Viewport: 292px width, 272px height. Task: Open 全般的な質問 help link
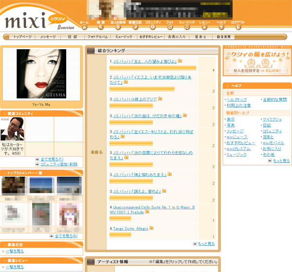point(274,100)
